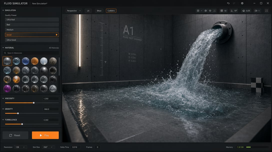The image size is (272, 152).
Task: Toggle the viewport eye visibility icon
Action: 205,11
